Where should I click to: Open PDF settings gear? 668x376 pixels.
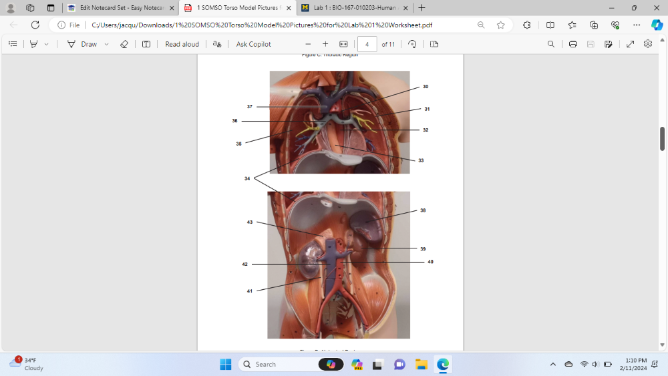pos(647,44)
